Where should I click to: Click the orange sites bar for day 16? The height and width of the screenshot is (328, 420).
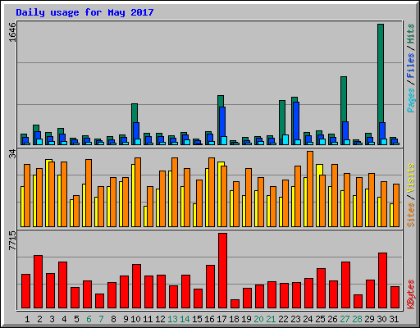[x=212, y=192]
